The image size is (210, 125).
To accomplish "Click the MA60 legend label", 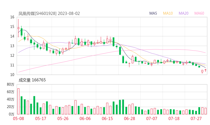I will pyautogui.click(x=199, y=13).
